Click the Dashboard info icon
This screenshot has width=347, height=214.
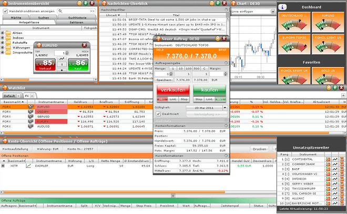point(283,7)
